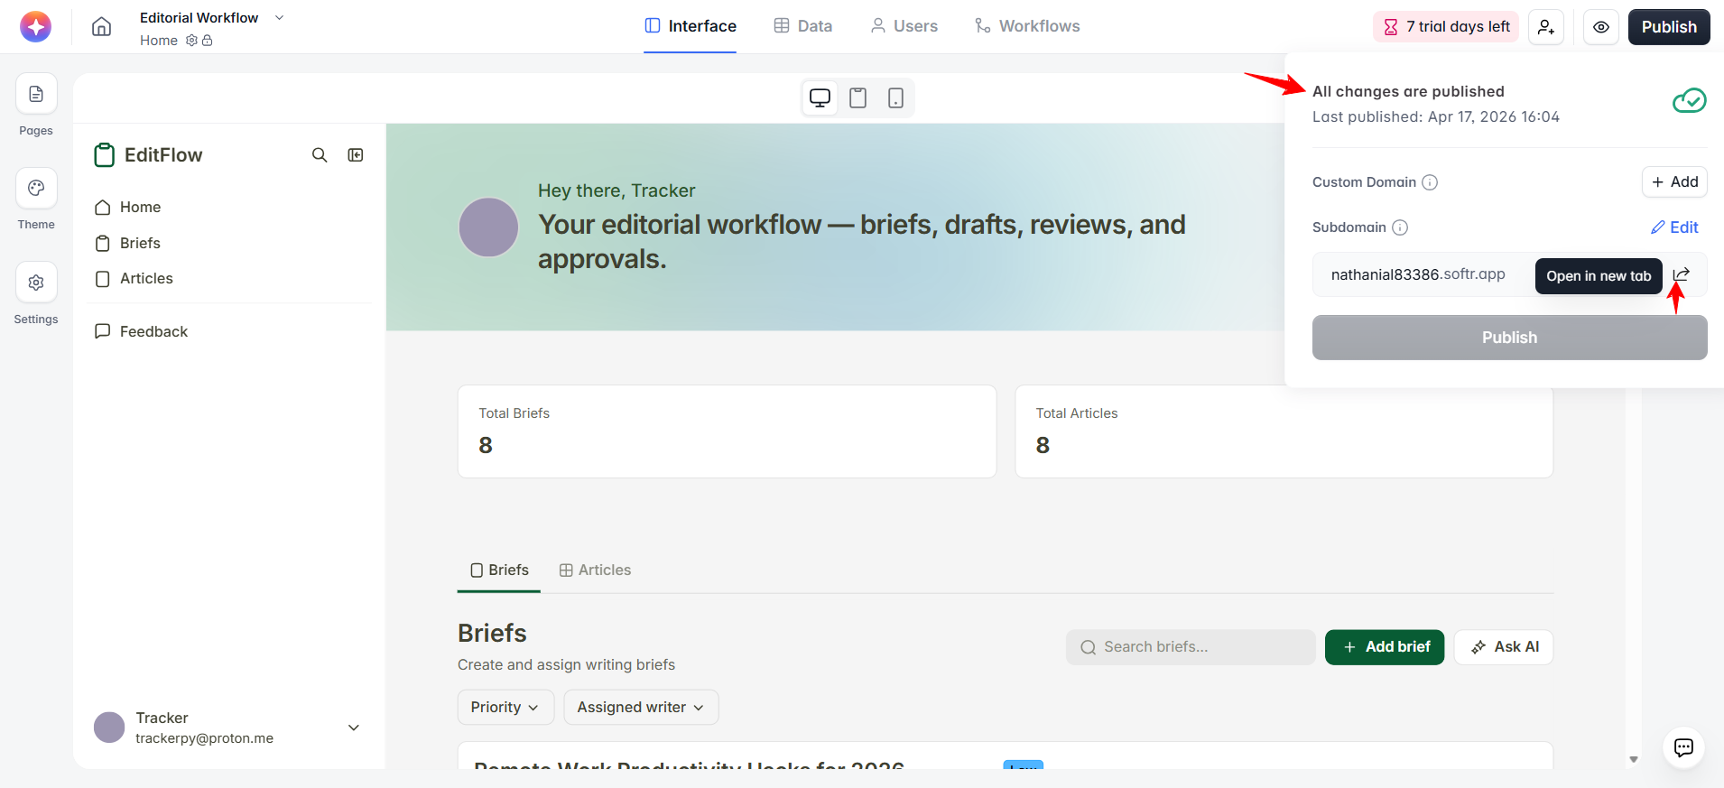Open the home dashboard icon
The height and width of the screenshot is (788, 1724).
tap(102, 27)
